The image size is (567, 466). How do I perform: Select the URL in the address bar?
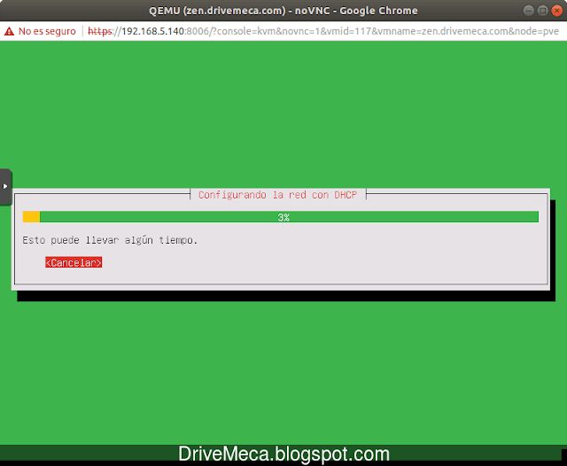tap(323, 32)
